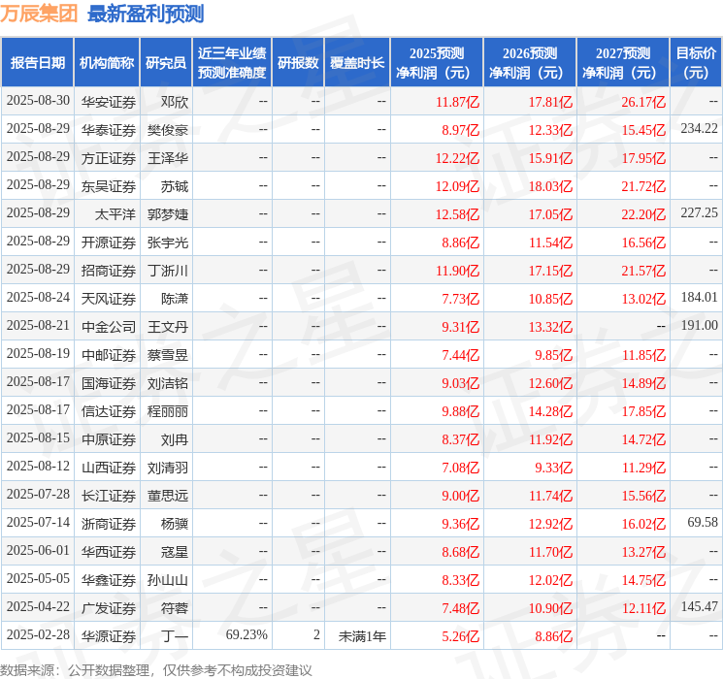Click the 信达证券 institution cell

coord(109,411)
